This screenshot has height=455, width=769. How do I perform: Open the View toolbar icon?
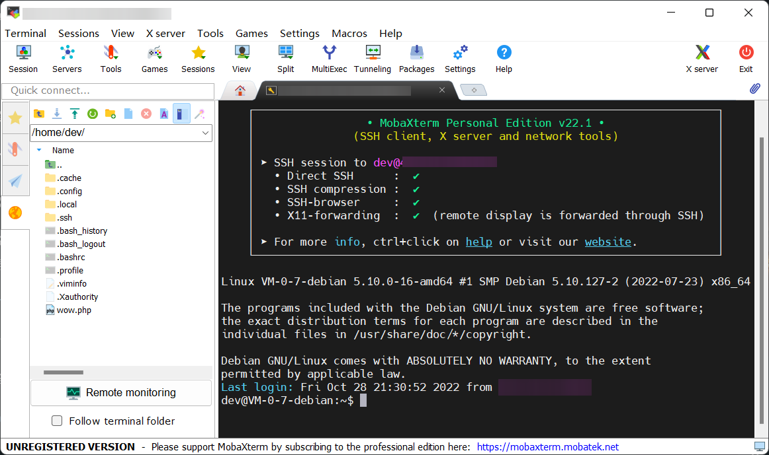click(x=242, y=59)
